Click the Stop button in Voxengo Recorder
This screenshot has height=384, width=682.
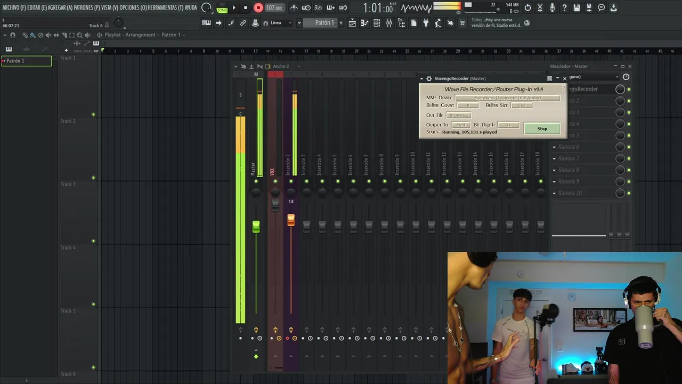coord(542,129)
